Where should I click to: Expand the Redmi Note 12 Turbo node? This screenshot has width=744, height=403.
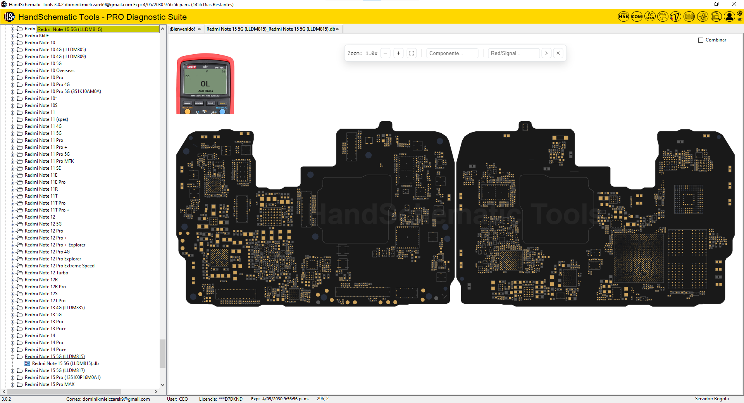coord(12,273)
